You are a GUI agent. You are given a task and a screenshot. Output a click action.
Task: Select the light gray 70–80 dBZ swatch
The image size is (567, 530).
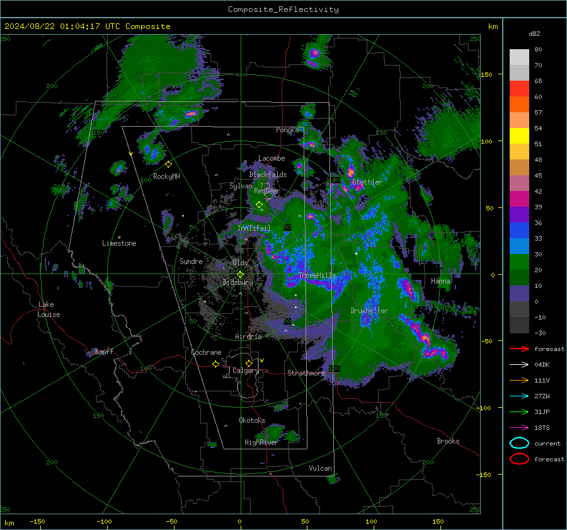519,57
